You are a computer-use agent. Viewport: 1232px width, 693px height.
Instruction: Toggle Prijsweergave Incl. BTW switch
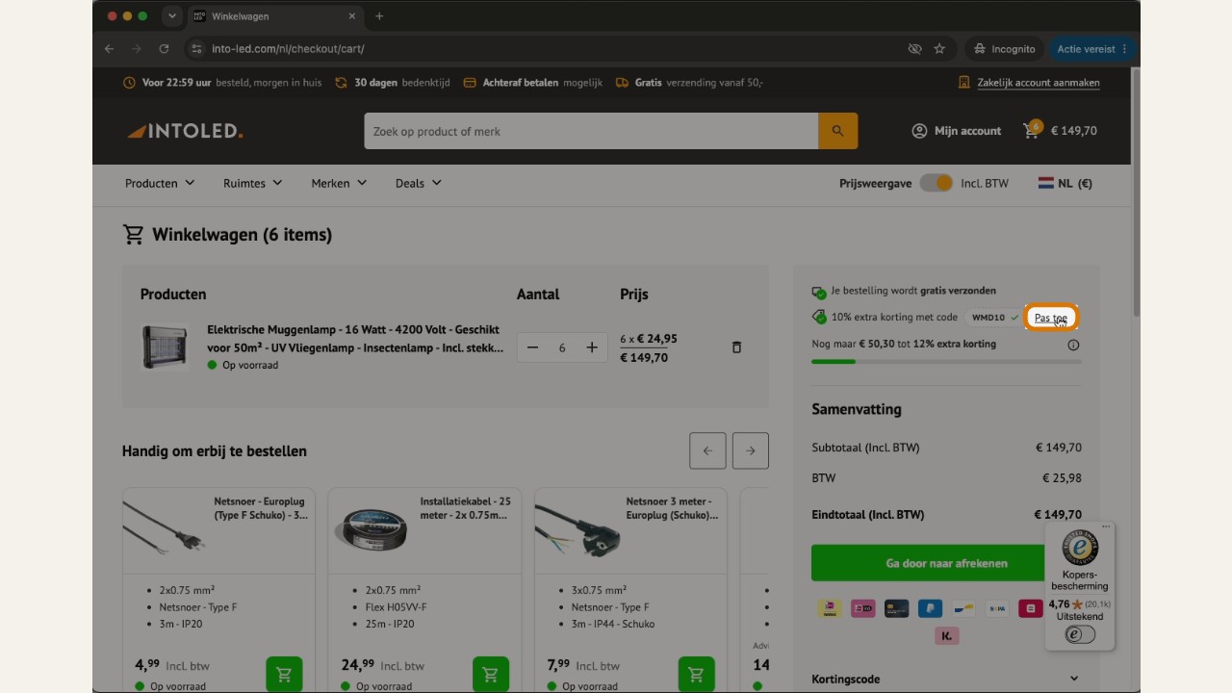(936, 183)
